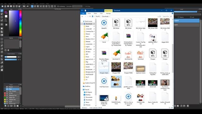Select the Eraser tool in MediBang toolbar
202x114 pixels.
click(x=2, y=14)
